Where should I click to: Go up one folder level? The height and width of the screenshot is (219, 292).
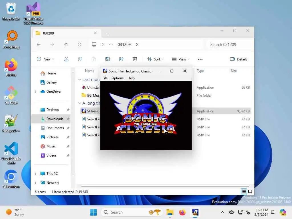(66, 44)
